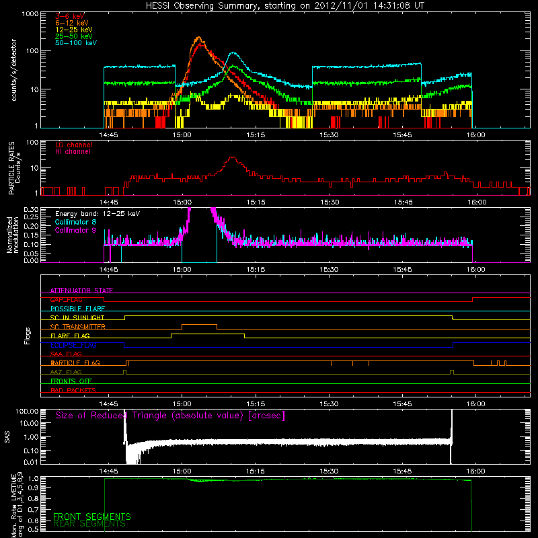538x538 pixels.
Task: Click the SC_TRANSMITTER flag label
Action: point(77,327)
